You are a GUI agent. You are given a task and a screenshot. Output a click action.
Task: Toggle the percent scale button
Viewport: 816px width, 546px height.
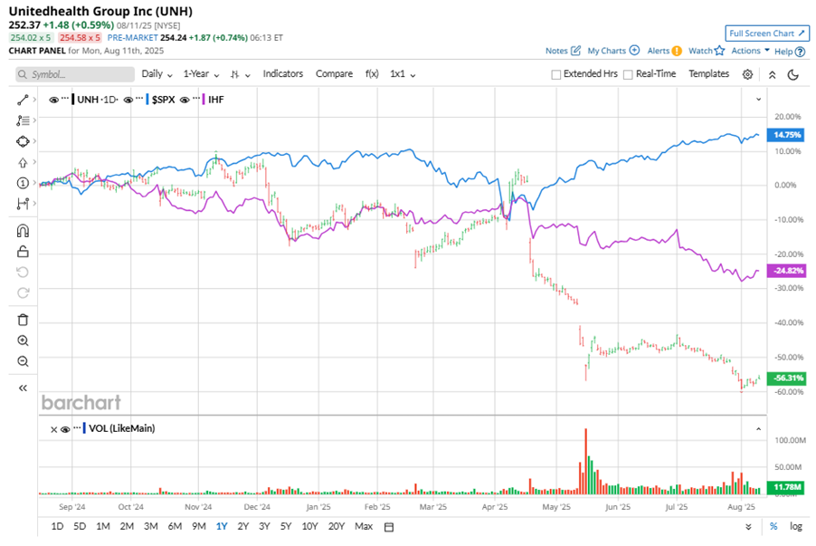pos(773,526)
